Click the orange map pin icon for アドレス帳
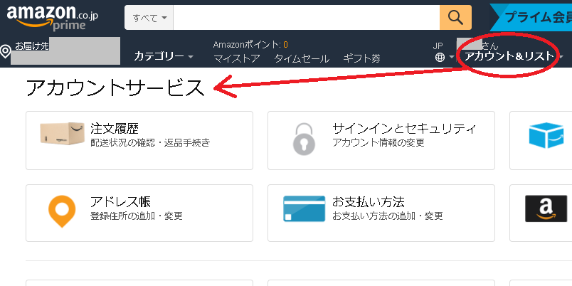 coord(62,211)
